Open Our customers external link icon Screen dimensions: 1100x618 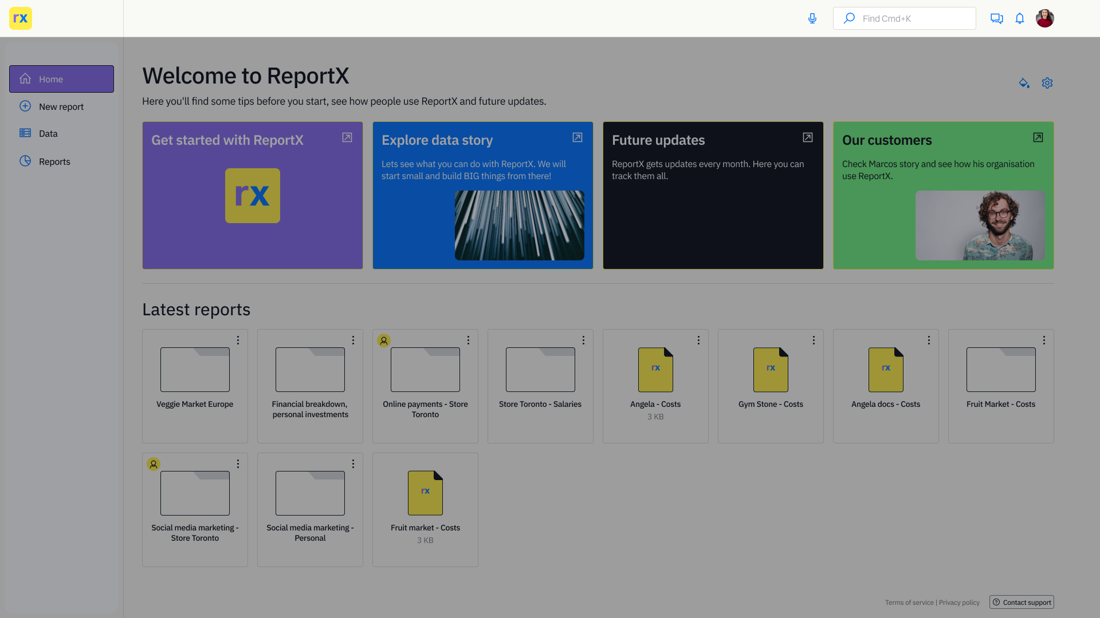[x=1038, y=137]
